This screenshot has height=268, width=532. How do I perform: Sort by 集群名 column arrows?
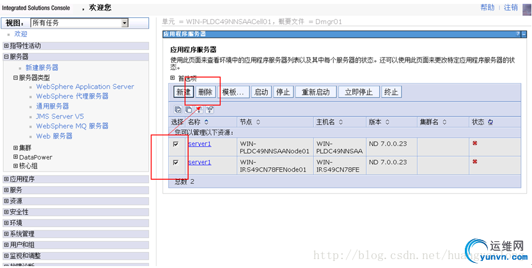coord(444,122)
